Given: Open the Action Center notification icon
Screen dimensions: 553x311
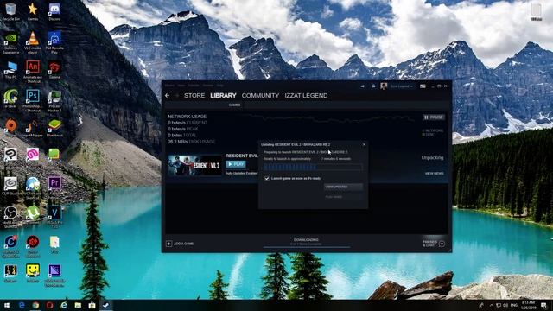Looking at the screenshot, I should tap(543, 305).
